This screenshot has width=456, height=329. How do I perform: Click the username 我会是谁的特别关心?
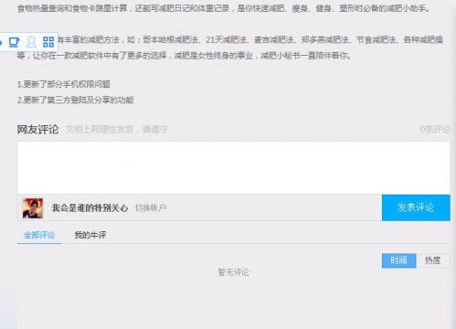coord(90,208)
